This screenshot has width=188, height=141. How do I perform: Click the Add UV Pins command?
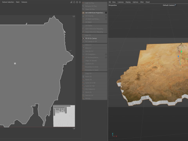click(95, 3)
